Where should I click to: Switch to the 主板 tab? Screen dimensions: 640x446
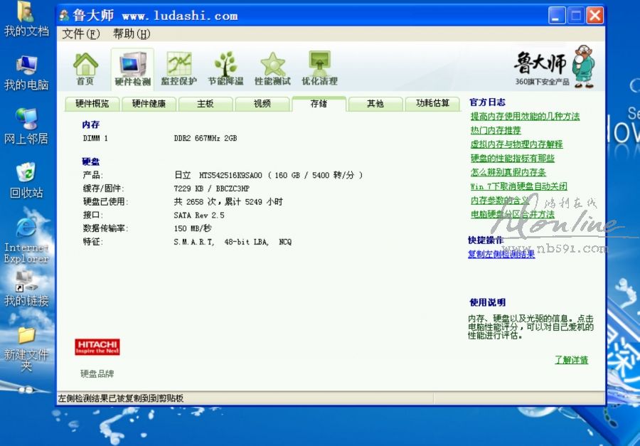click(206, 104)
